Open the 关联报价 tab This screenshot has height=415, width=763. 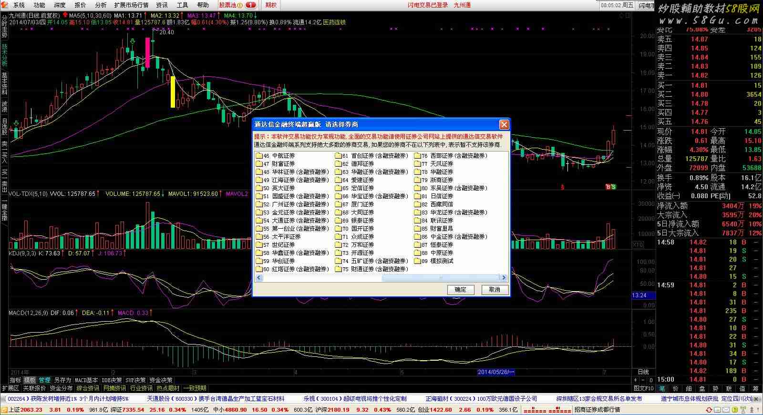pos(34,388)
